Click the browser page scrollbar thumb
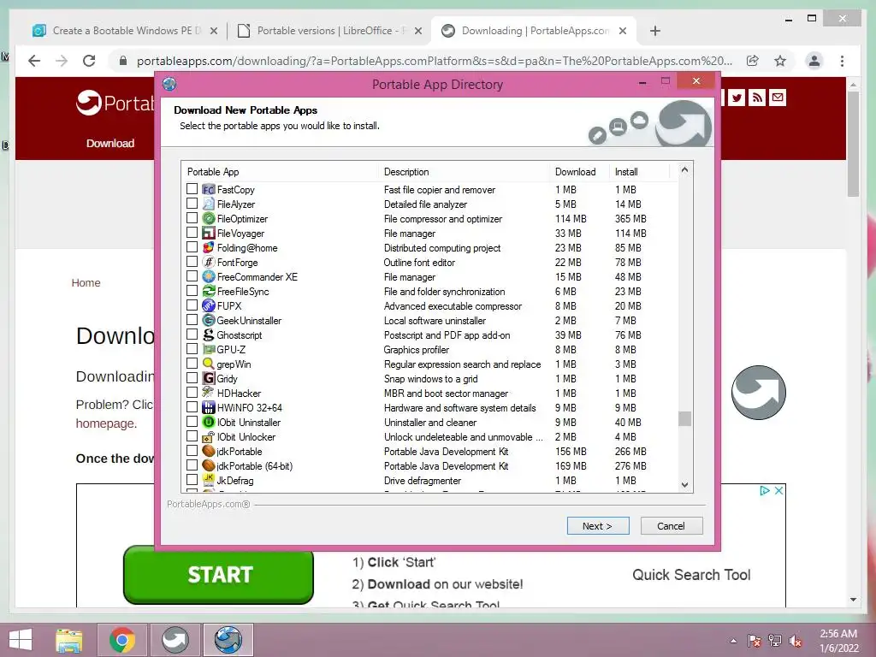Image resolution: width=876 pixels, height=657 pixels. (x=853, y=144)
